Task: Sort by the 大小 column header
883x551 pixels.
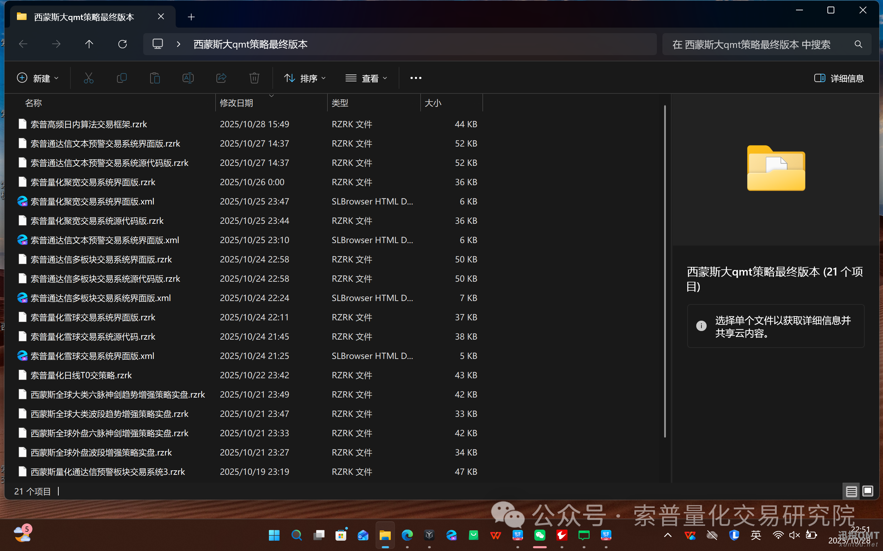Action: (433, 103)
